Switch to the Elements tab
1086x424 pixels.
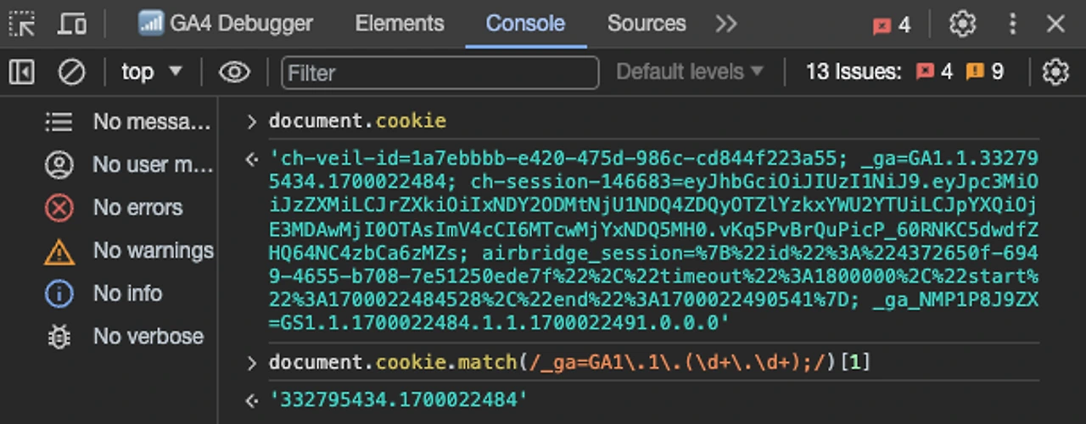pyautogui.click(x=399, y=24)
